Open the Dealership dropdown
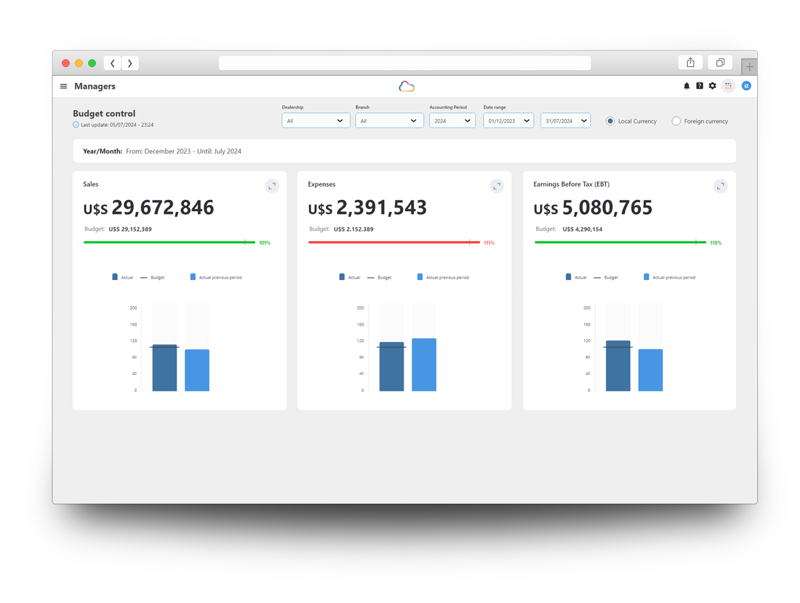 [316, 121]
